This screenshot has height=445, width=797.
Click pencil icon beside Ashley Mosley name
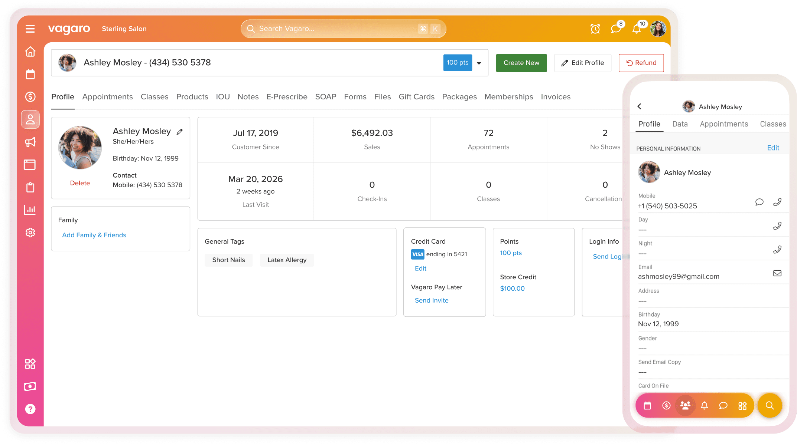180,132
